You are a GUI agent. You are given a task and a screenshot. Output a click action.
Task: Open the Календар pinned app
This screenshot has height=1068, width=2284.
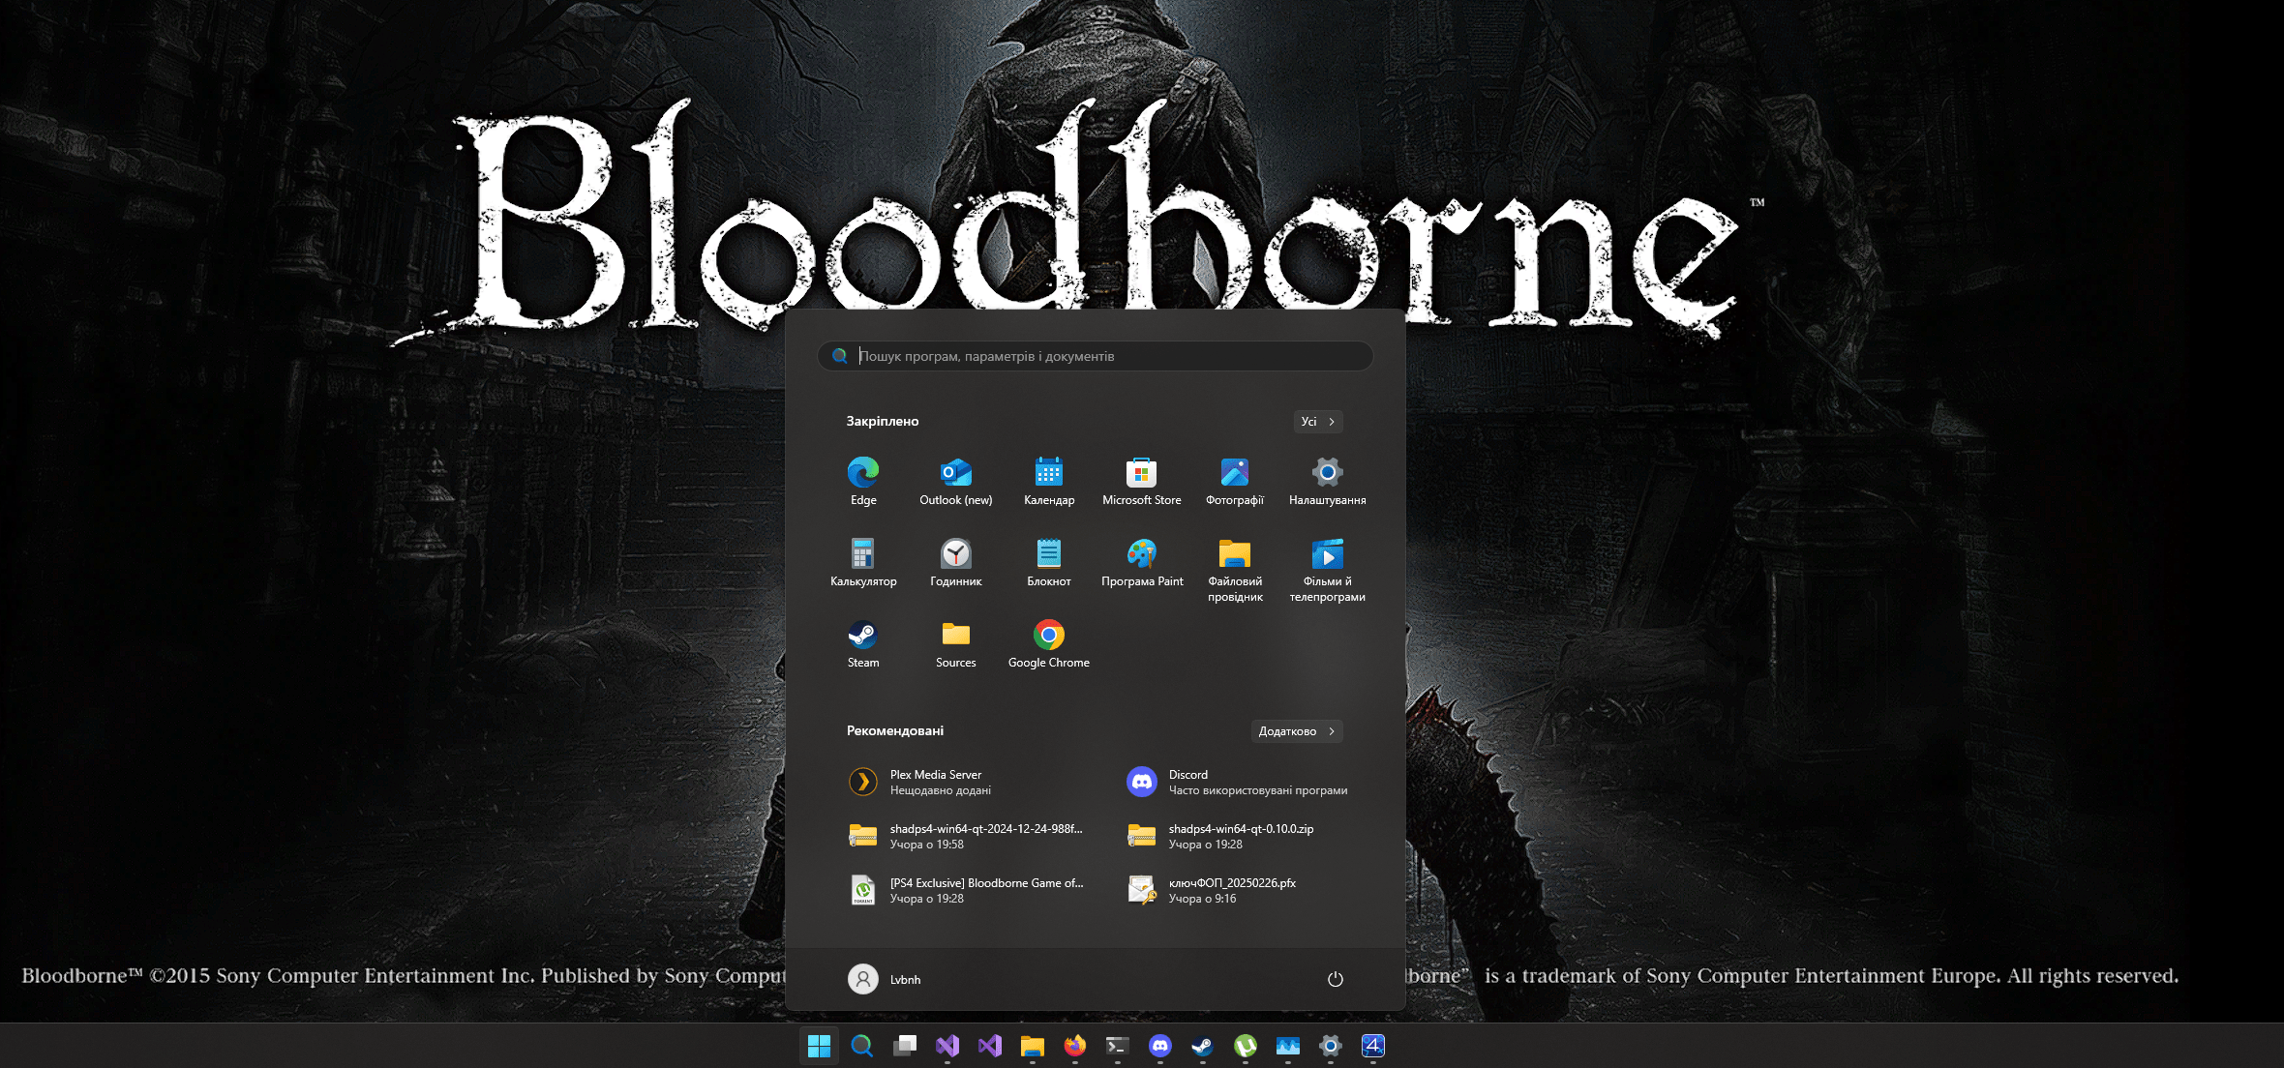point(1049,482)
